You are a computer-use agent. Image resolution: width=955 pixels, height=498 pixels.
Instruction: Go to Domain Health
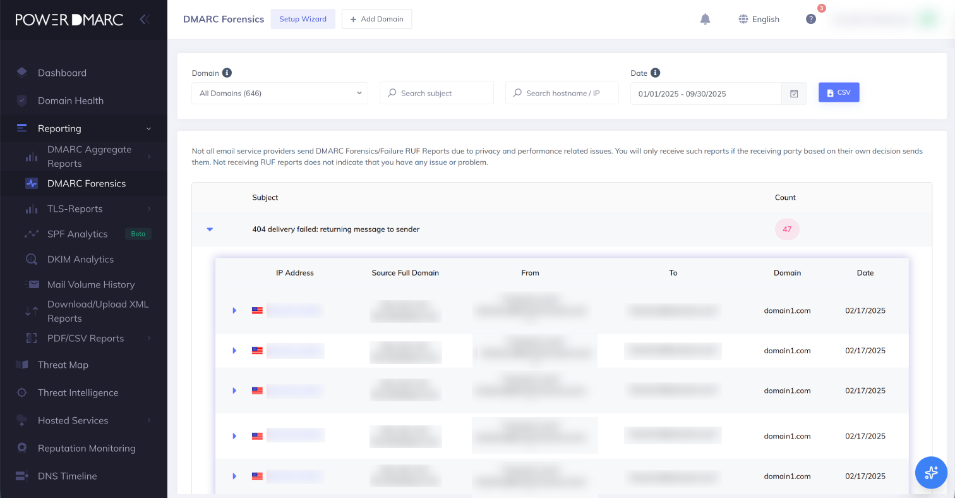(71, 100)
